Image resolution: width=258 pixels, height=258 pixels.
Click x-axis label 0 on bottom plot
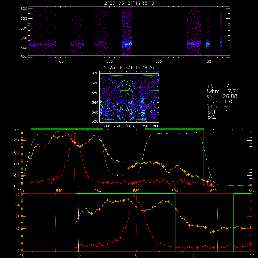136,255
